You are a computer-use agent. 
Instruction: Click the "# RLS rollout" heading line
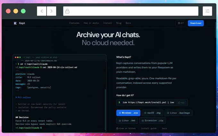(x=23, y=97)
